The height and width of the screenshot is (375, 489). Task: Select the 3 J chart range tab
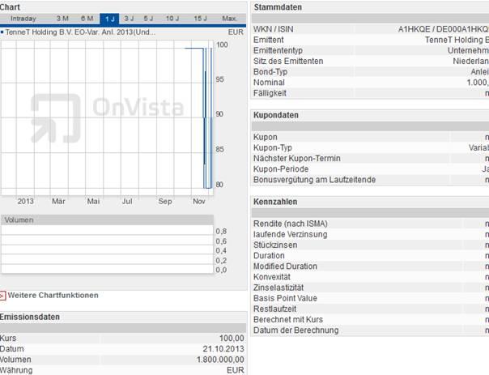pyautogui.click(x=129, y=19)
